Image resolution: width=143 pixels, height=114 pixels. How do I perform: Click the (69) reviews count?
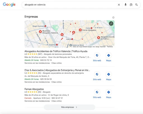[x=39, y=92]
